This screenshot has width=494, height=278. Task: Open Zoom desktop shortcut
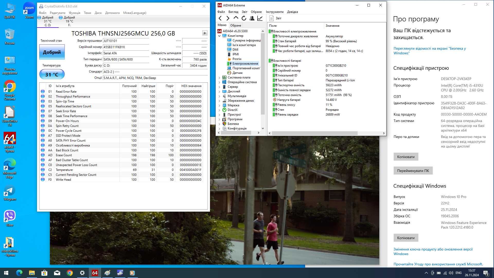[29, 11]
